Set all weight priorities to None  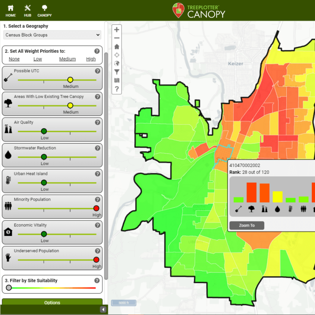(x=14, y=59)
